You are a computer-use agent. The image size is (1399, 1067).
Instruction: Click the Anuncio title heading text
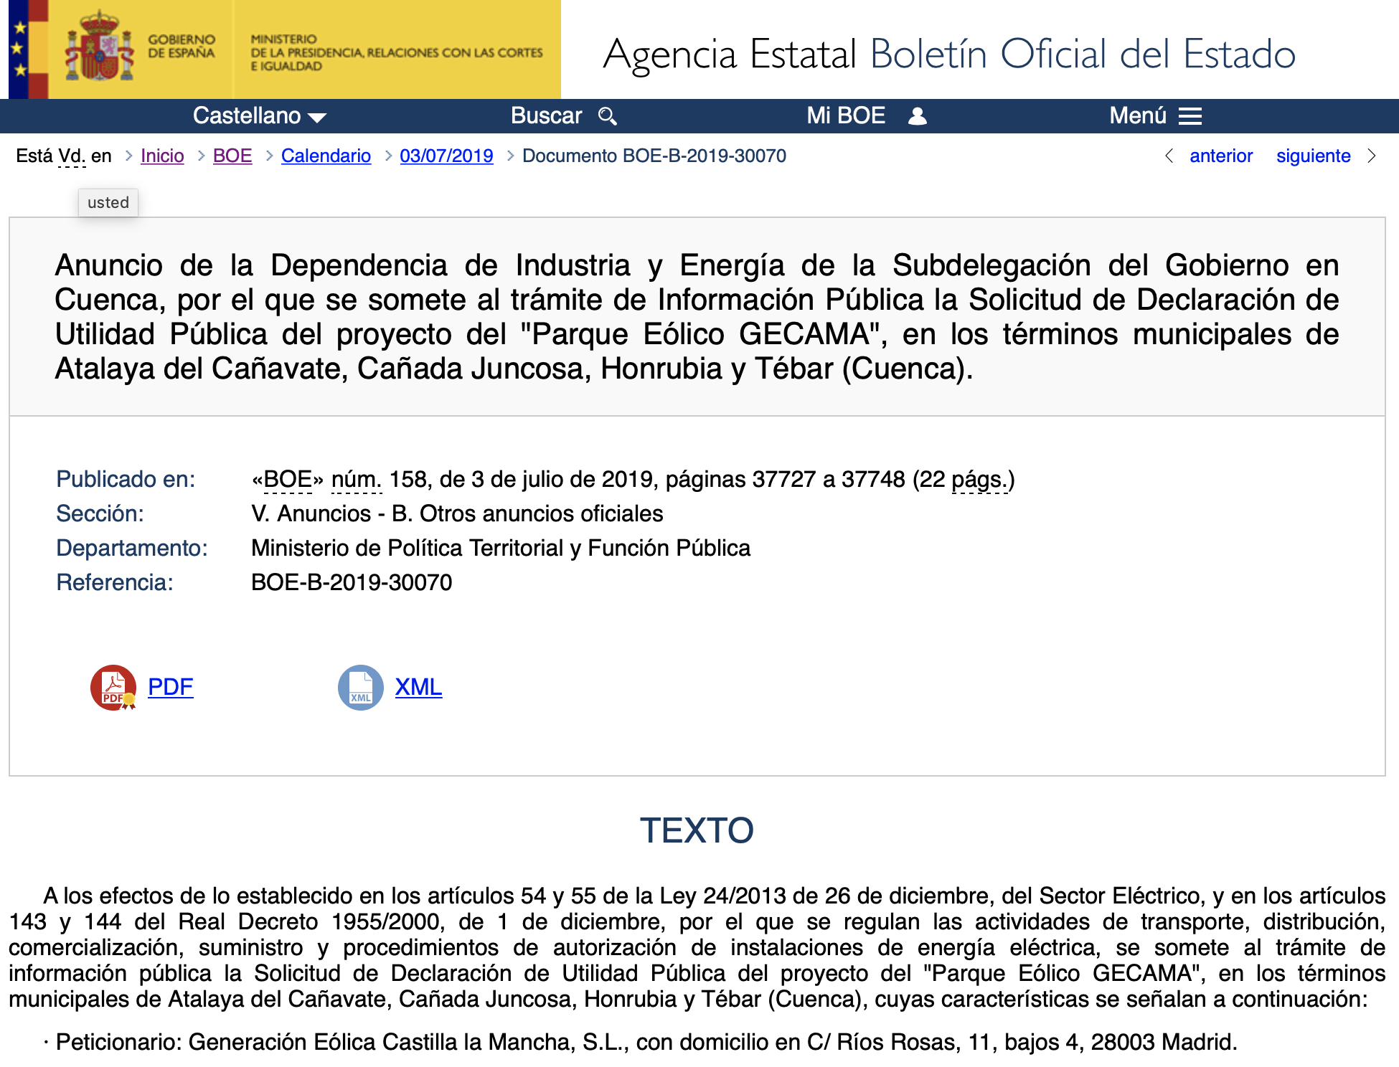(x=697, y=317)
